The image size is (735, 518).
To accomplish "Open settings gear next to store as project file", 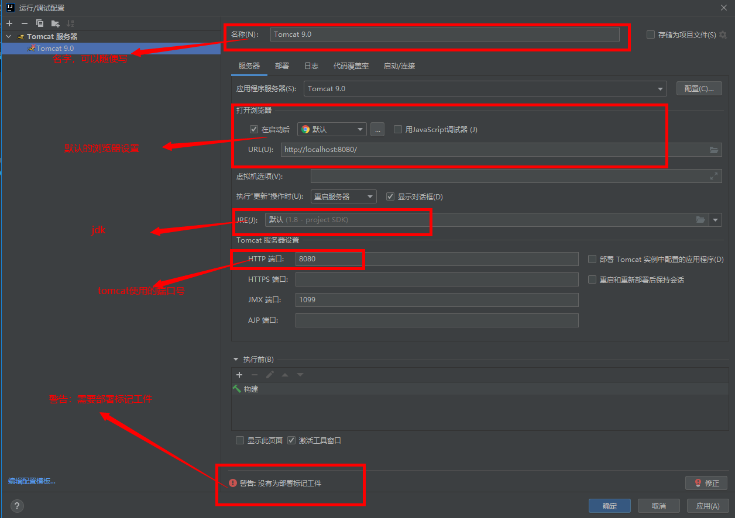I will [x=723, y=35].
